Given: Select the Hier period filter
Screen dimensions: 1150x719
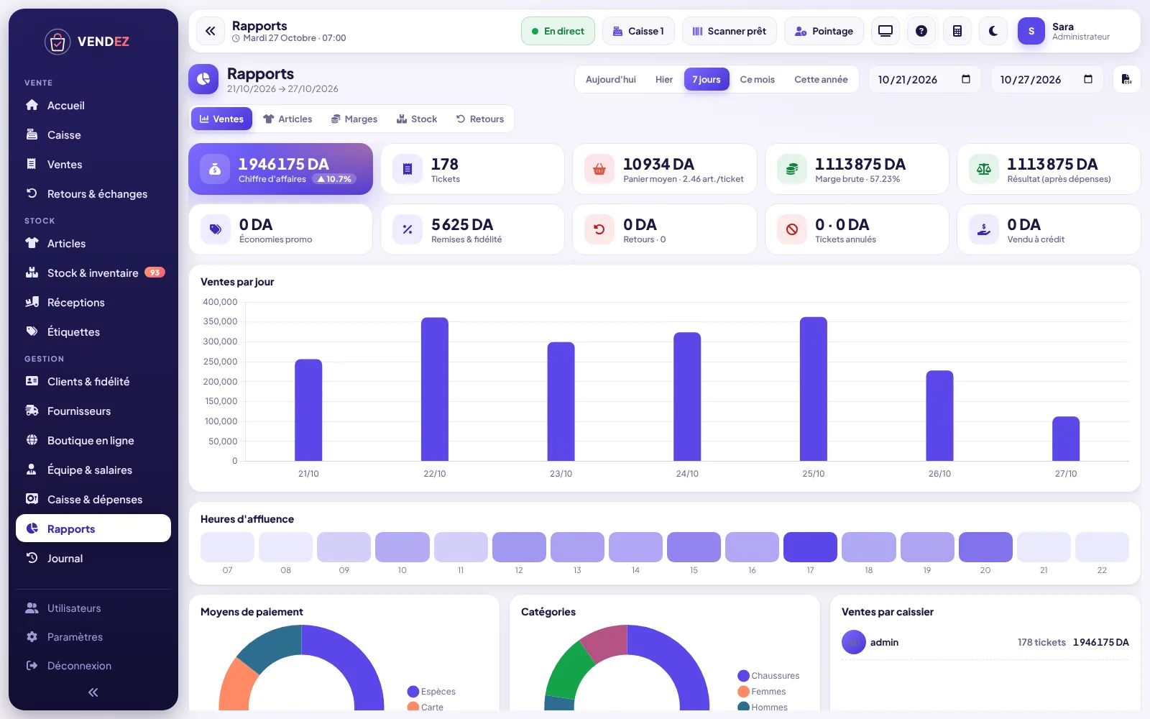Looking at the screenshot, I should [x=664, y=80].
